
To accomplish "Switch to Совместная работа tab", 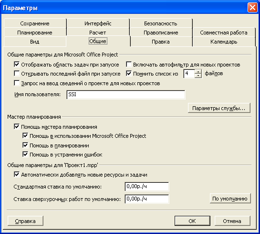I will click(x=224, y=33).
